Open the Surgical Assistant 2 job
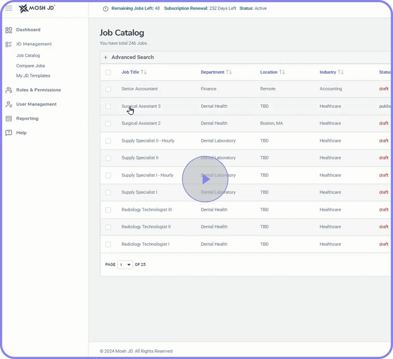The height and width of the screenshot is (359, 393). click(141, 123)
